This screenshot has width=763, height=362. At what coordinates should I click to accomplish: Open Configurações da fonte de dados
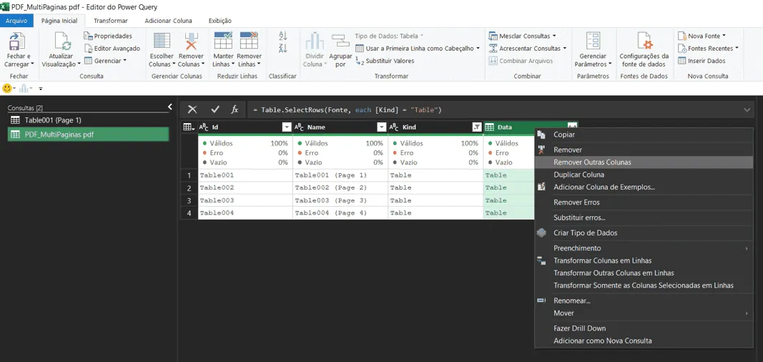pyautogui.click(x=644, y=41)
